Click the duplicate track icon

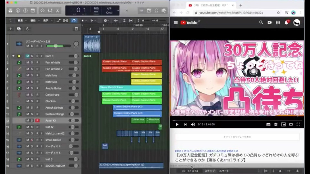pyautogui.click(x=19, y=29)
